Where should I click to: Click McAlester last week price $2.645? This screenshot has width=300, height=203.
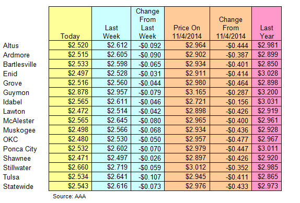(x=117, y=121)
